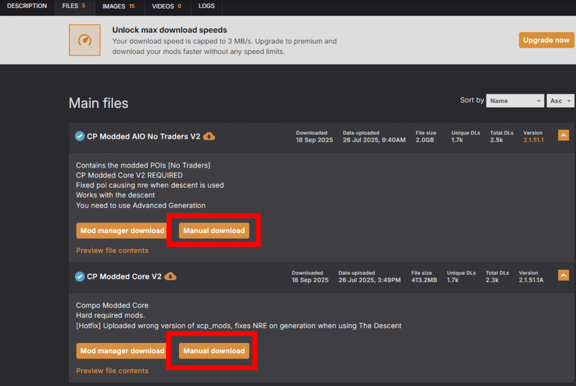The image size is (576, 386).
Task: Select the Files tab
Action: click(74, 6)
